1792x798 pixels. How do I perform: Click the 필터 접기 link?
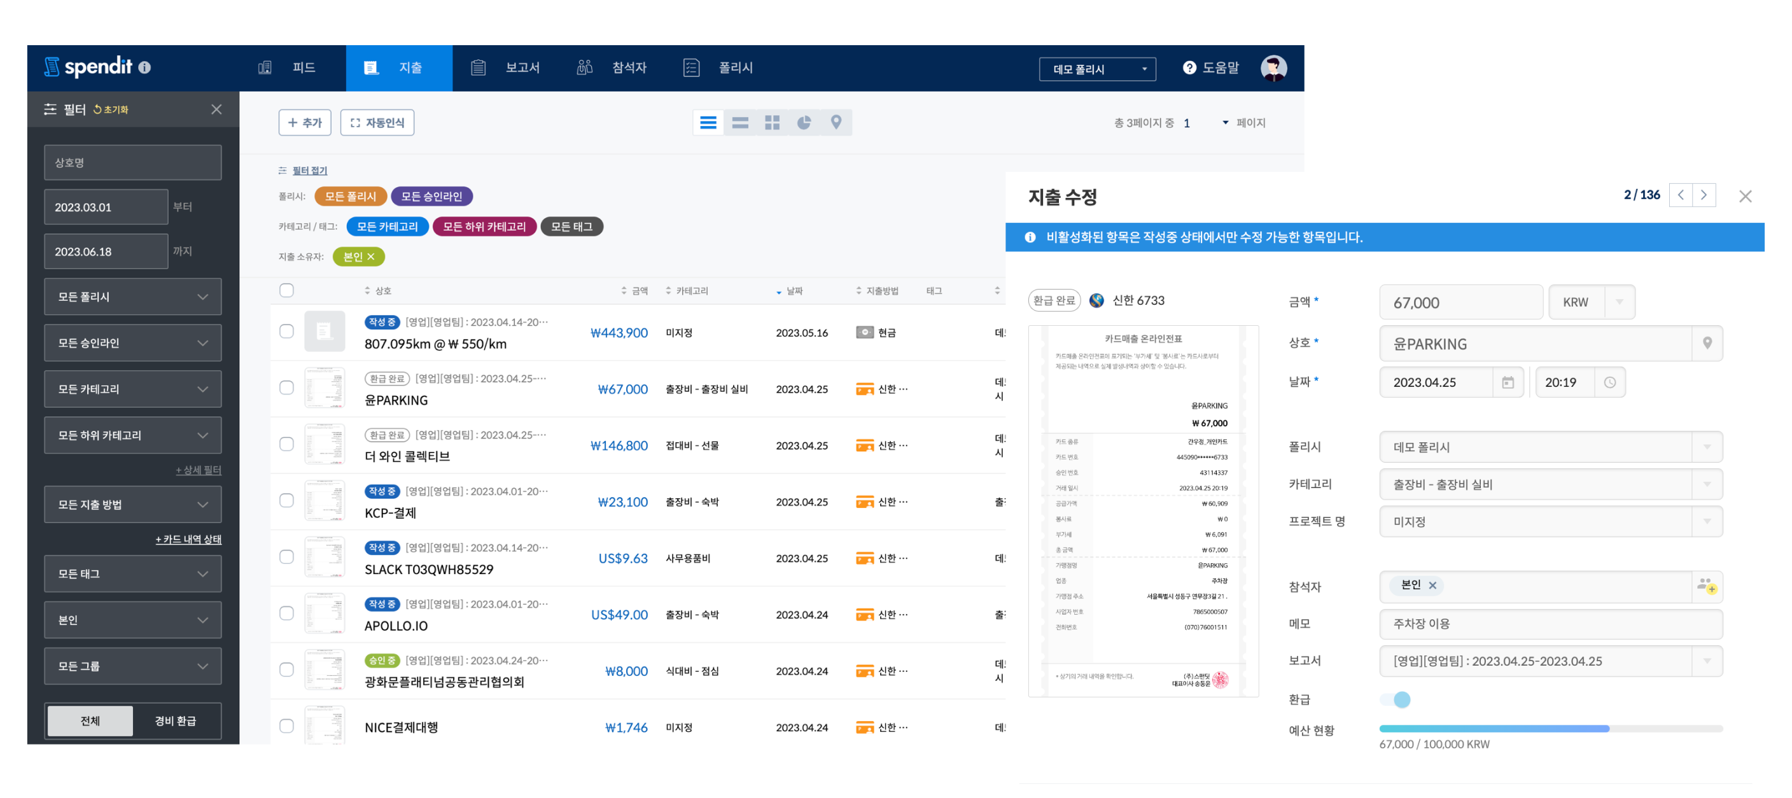[309, 171]
